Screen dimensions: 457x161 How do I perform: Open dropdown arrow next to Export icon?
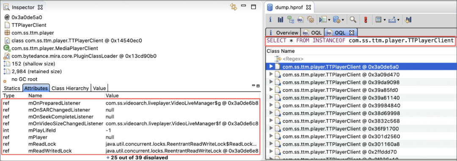399,20
